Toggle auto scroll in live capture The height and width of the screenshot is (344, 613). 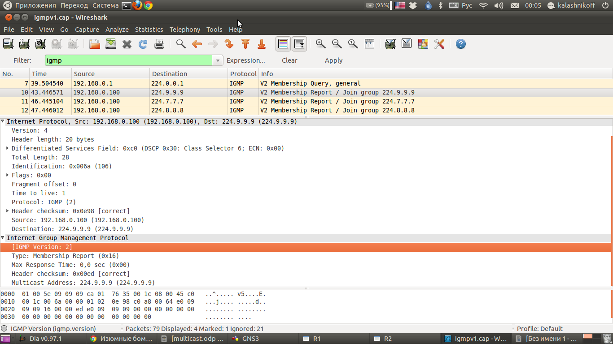(299, 44)
